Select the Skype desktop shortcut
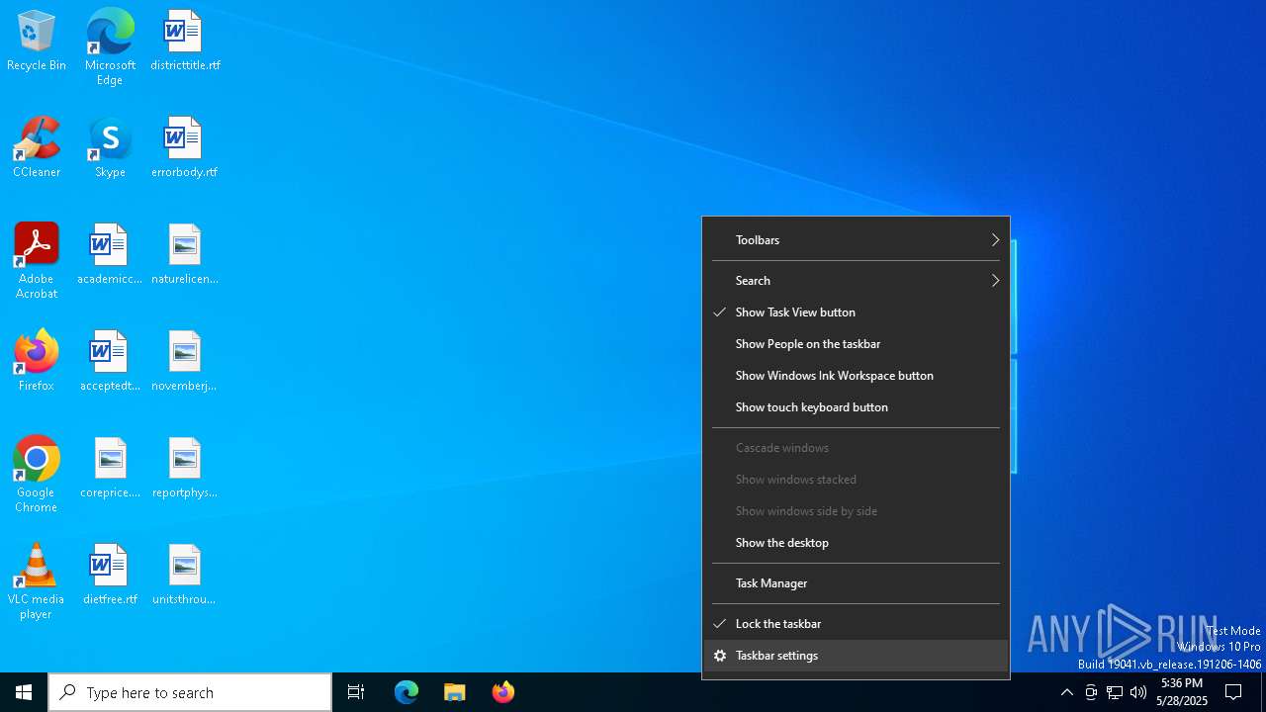This screenshot has height=712, width=1266. pyautogui.click(x=110, y=147)
